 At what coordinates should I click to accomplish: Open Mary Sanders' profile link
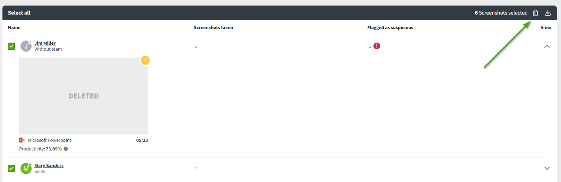(49, 165)
